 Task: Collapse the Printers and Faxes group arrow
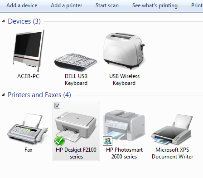[x=3, y=95]
